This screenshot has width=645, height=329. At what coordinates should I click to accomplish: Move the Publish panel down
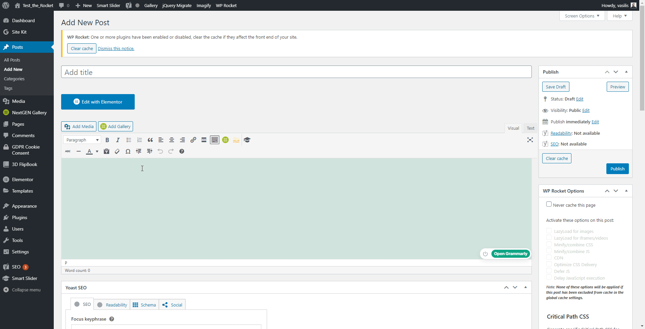(616, 72)
